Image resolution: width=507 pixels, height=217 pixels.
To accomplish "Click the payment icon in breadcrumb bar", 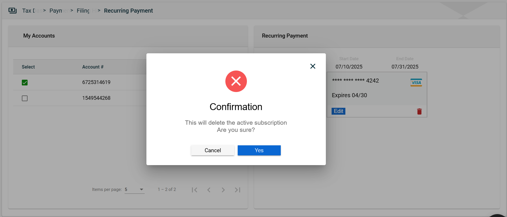I will point(12,11).
